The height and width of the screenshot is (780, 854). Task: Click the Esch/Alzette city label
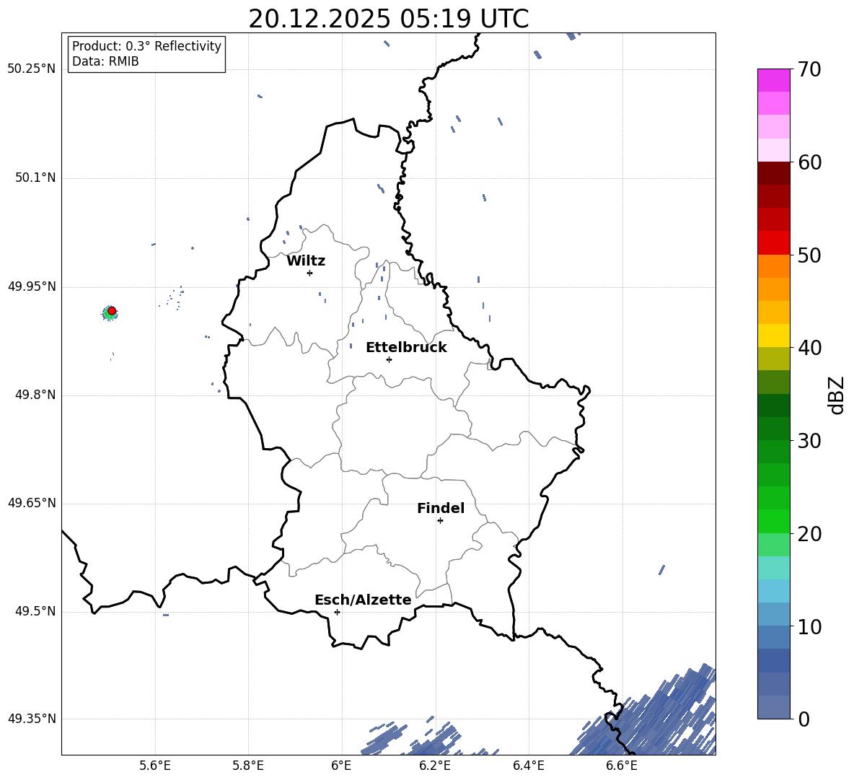[363, 600]
